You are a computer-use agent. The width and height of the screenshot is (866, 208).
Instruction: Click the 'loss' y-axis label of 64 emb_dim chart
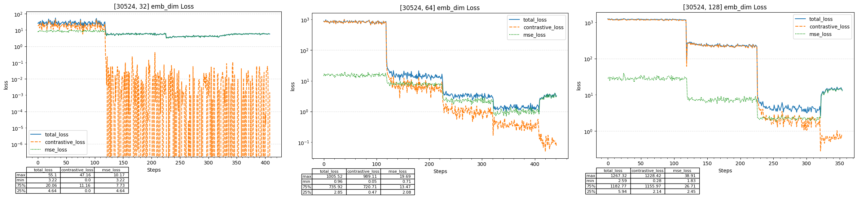pos(293,86)
